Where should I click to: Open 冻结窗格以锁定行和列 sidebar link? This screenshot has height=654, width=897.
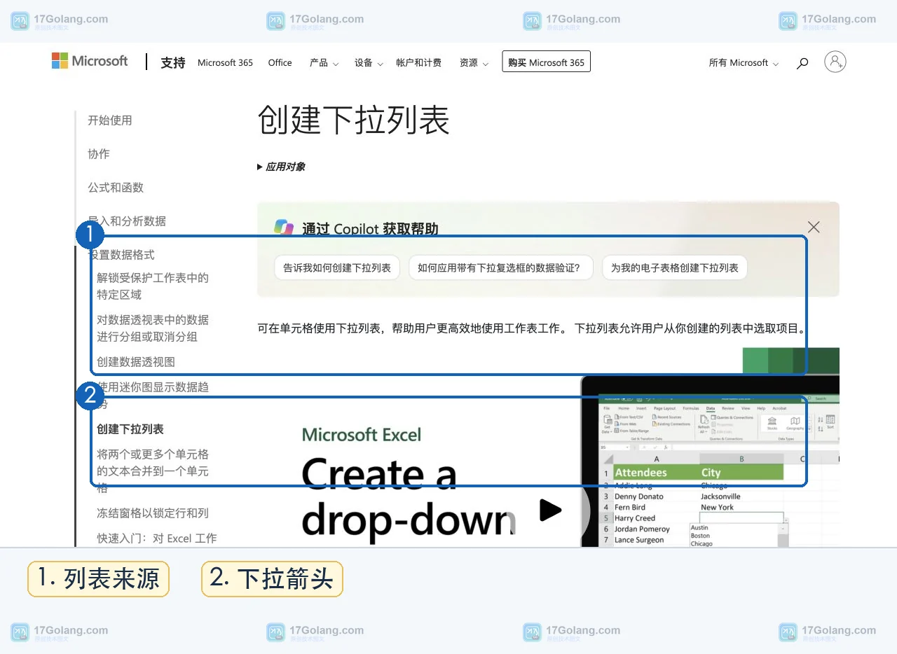tap(153, 513)
